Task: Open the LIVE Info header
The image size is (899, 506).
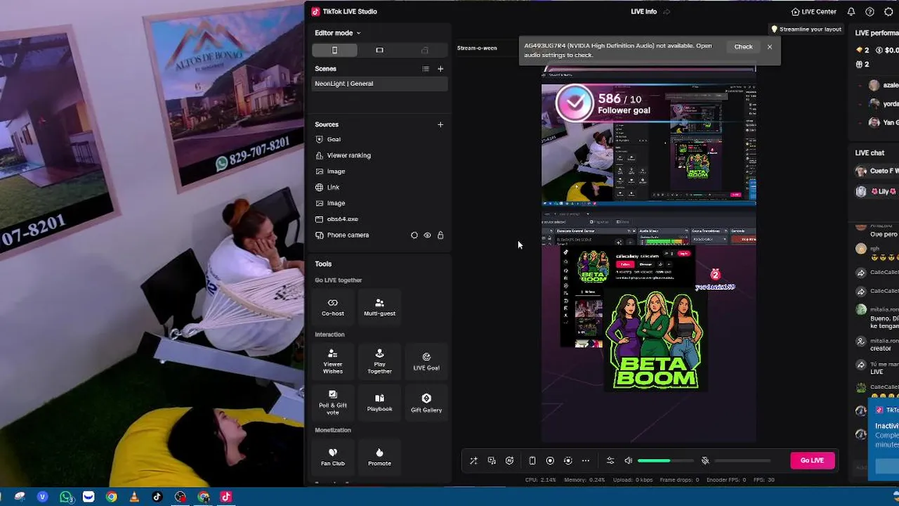Action: (644, 12)
